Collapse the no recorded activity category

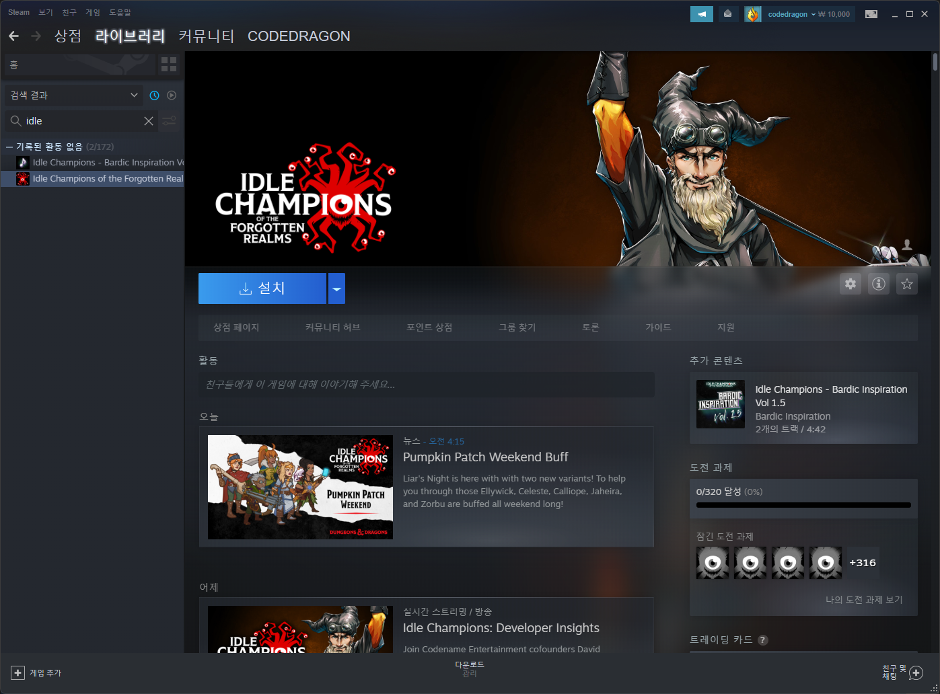point(9,147)
